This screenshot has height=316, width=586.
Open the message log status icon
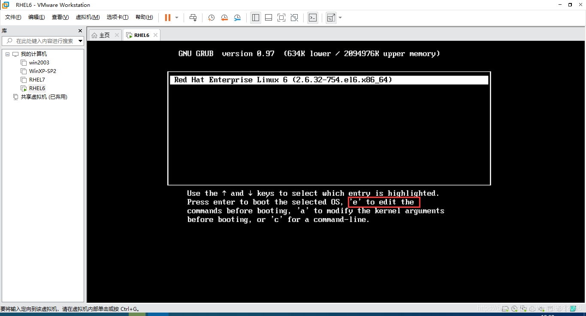coord(574,308)
